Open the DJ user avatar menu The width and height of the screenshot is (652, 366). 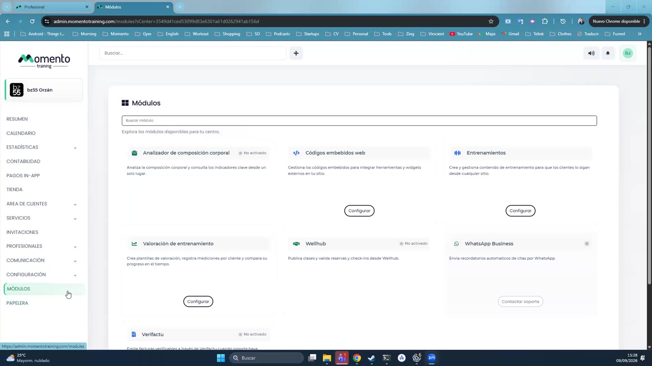click(x=628, y=53)
